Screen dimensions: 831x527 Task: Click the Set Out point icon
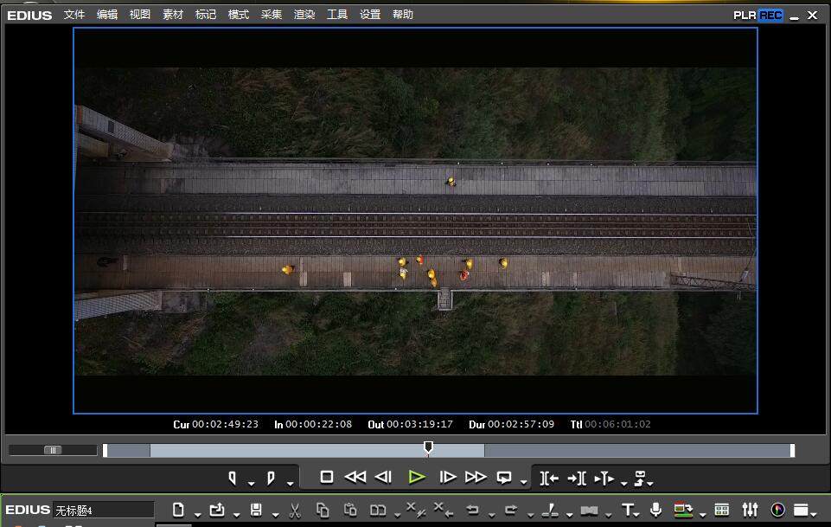[x=271, y=477]
